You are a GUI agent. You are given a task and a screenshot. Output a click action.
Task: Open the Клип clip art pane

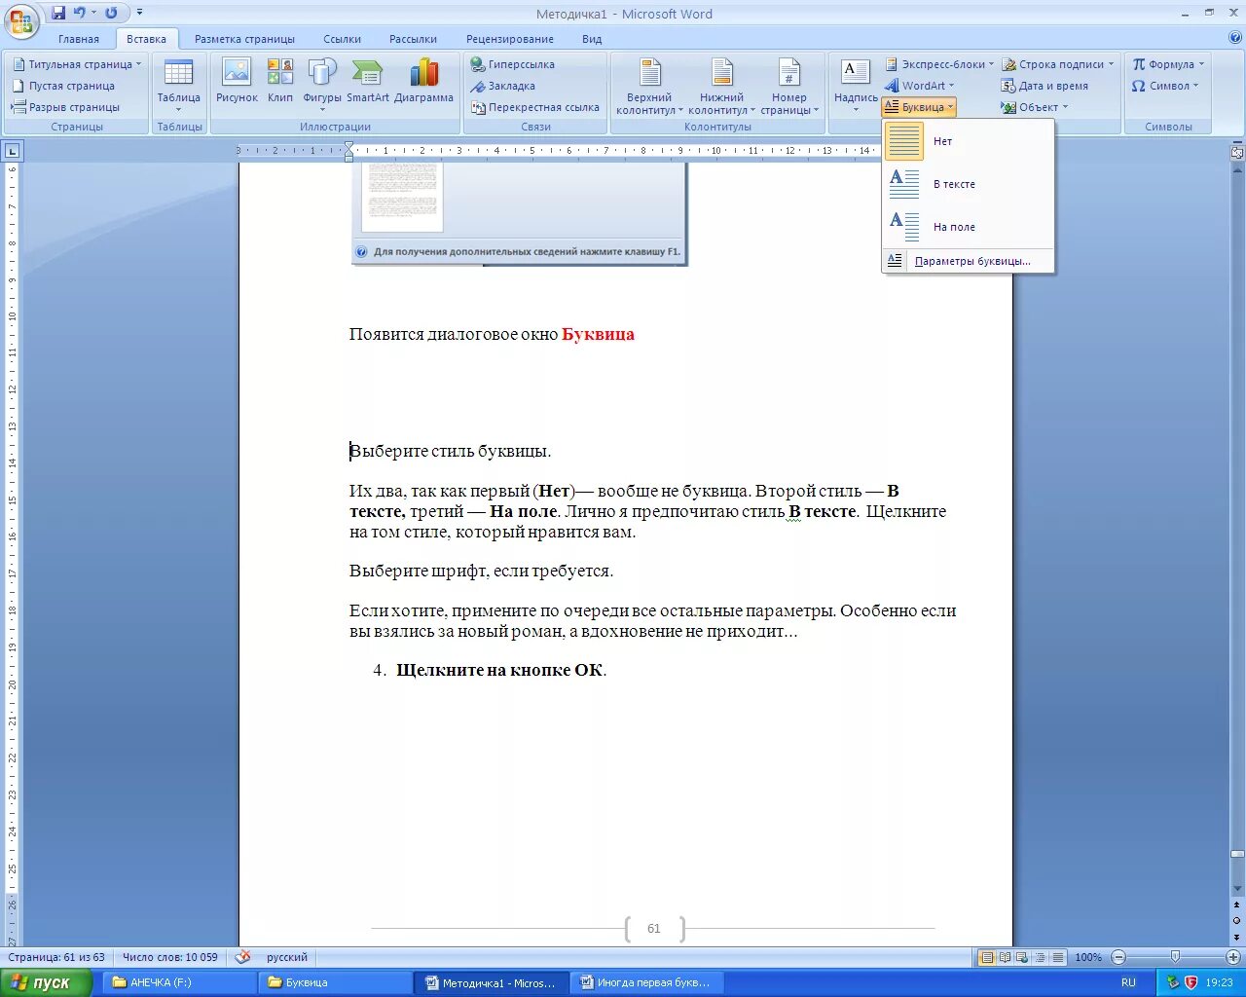pyautogui.click(x=280, y=82)
